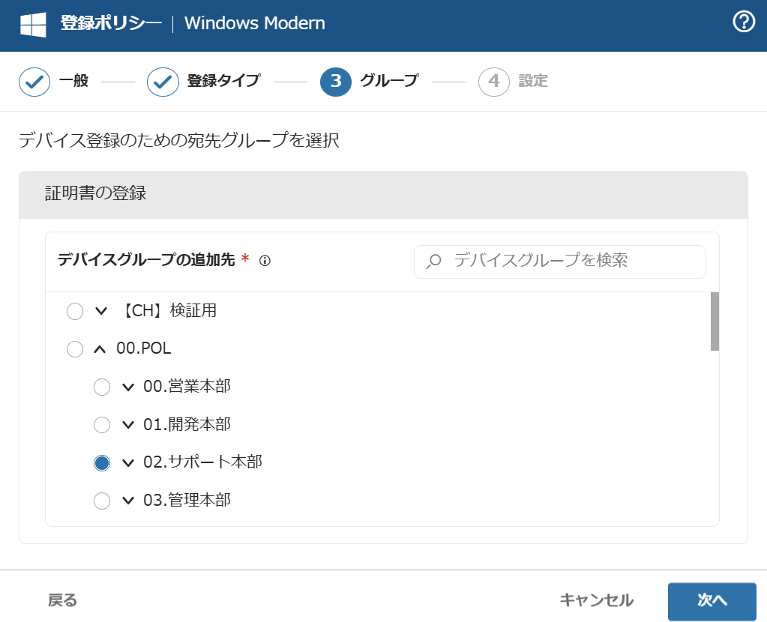Go to the 登録タイプ step label
767x622 pixels.
click(224, 81)
